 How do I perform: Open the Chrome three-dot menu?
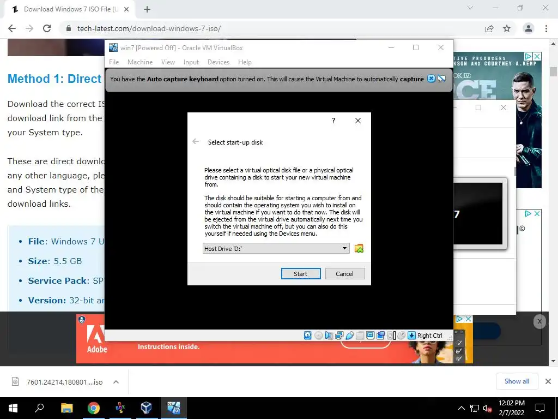click(x=546, y=28)
